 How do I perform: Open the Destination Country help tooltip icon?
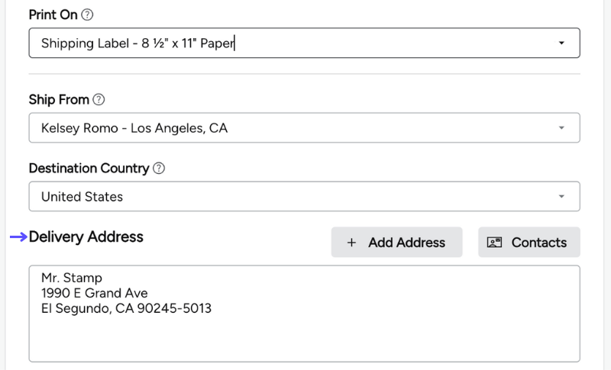tap(159, 169)
